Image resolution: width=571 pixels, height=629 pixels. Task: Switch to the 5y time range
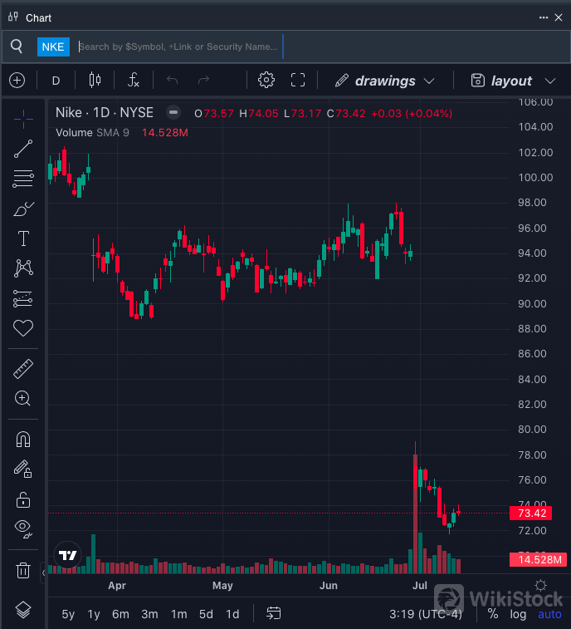coord(68,614)
